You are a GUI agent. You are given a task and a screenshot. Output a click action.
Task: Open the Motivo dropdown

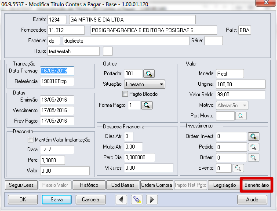[x=232, y=105]
